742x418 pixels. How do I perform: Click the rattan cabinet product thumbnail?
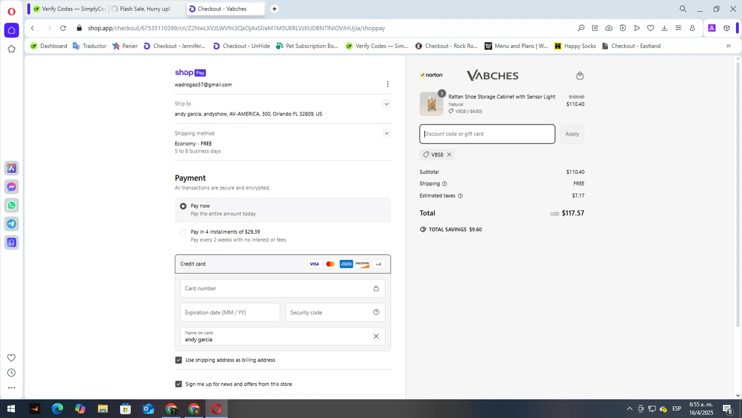pyautogui.click(x=431, y=104)
